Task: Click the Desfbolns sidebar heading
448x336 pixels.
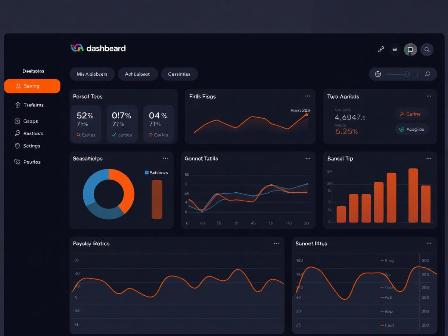Action: pos(33,71)
